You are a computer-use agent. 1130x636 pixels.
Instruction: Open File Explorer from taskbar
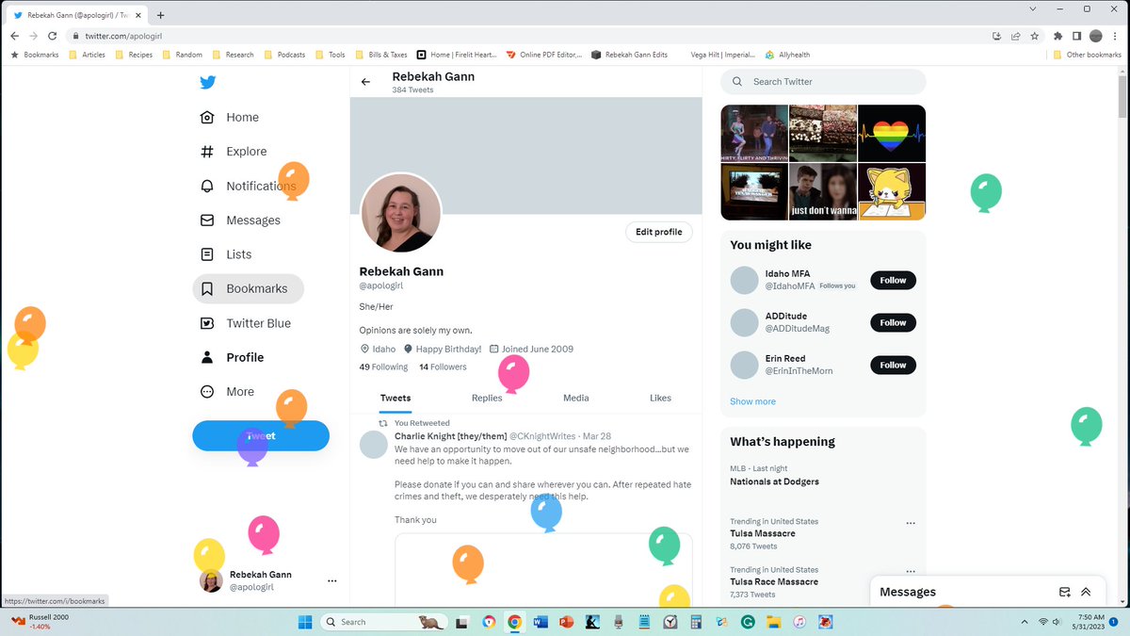pyautogui.click(x=773, y=622)
